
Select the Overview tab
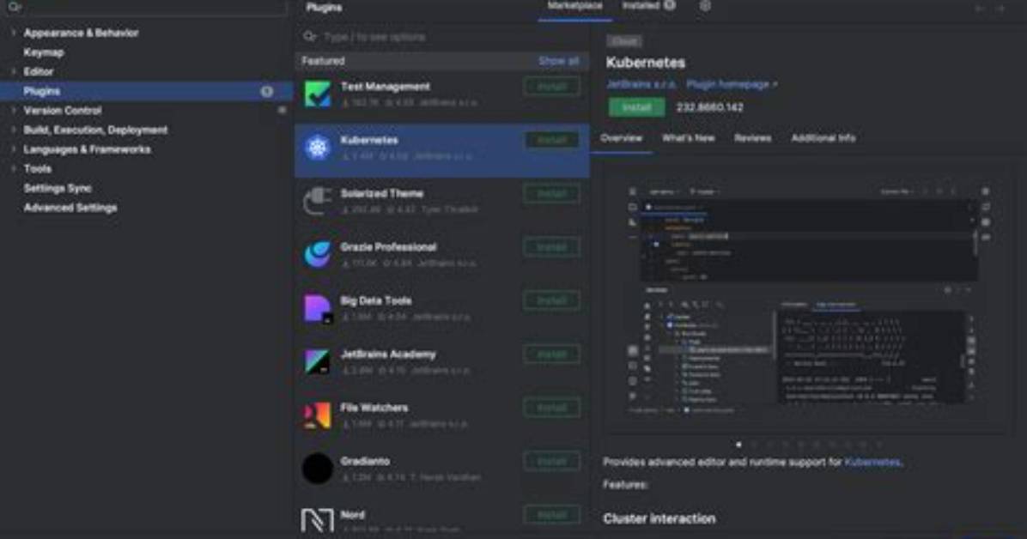click(622, 138)
